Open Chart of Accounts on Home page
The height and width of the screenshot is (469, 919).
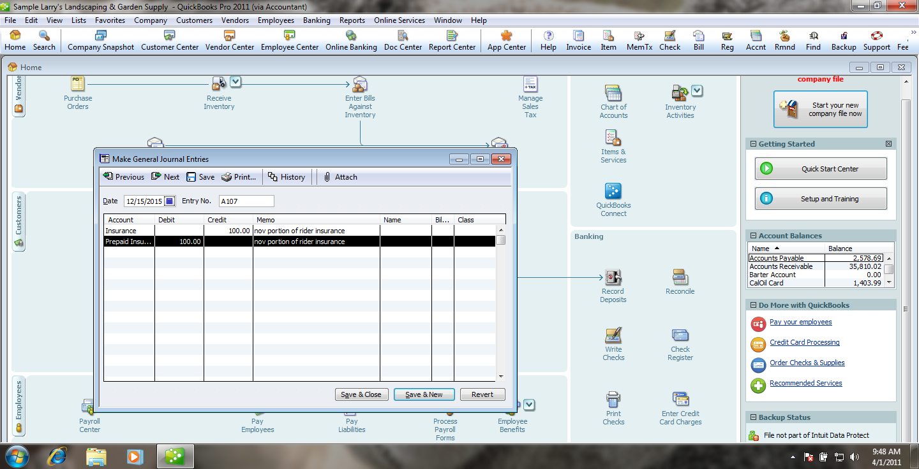pyautogui.click(x=613, y=102)
